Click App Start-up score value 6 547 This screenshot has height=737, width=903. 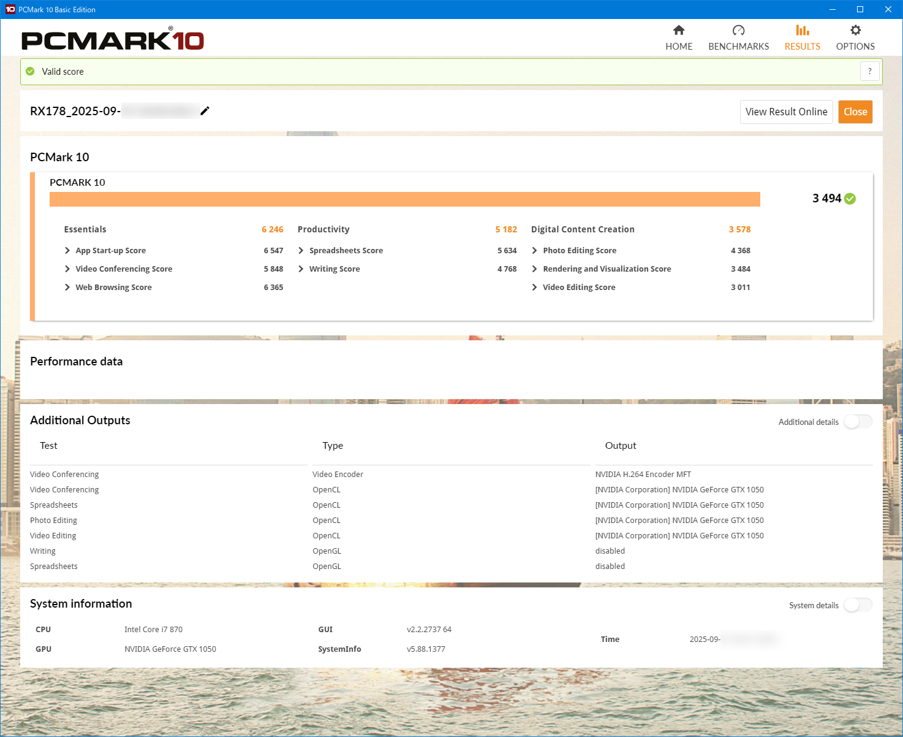coord(273,251)
